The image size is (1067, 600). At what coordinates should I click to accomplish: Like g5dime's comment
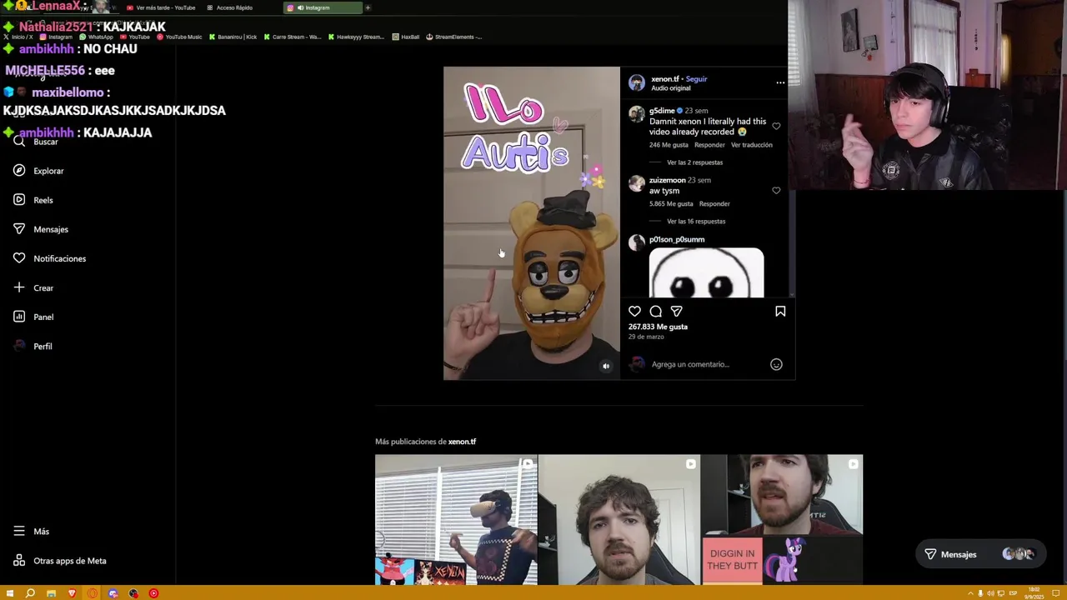[776, 127]
